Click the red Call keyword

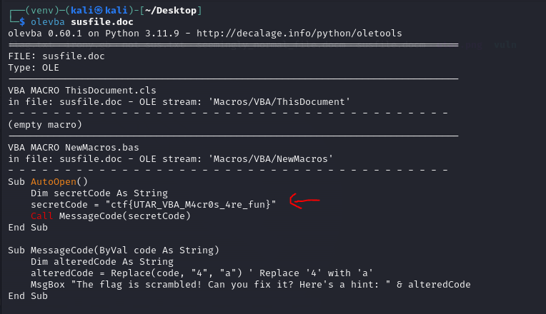tap(41, 216)
